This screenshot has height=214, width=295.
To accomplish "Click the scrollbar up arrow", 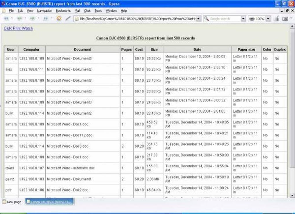I will point(292,26).
